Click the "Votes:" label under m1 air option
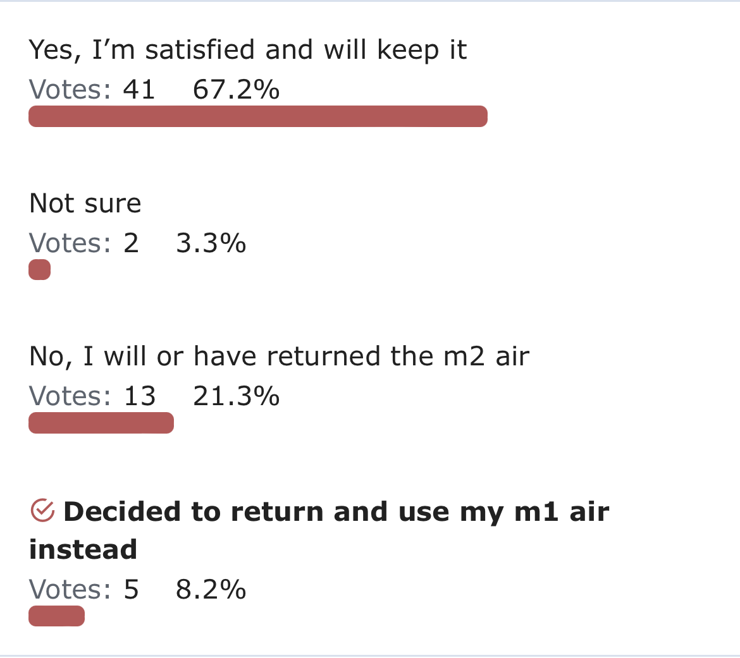This screenshot has width=740, height=658. click(70, 589)
